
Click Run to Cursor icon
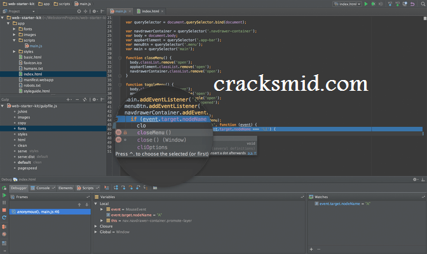(x=146, y=187)
